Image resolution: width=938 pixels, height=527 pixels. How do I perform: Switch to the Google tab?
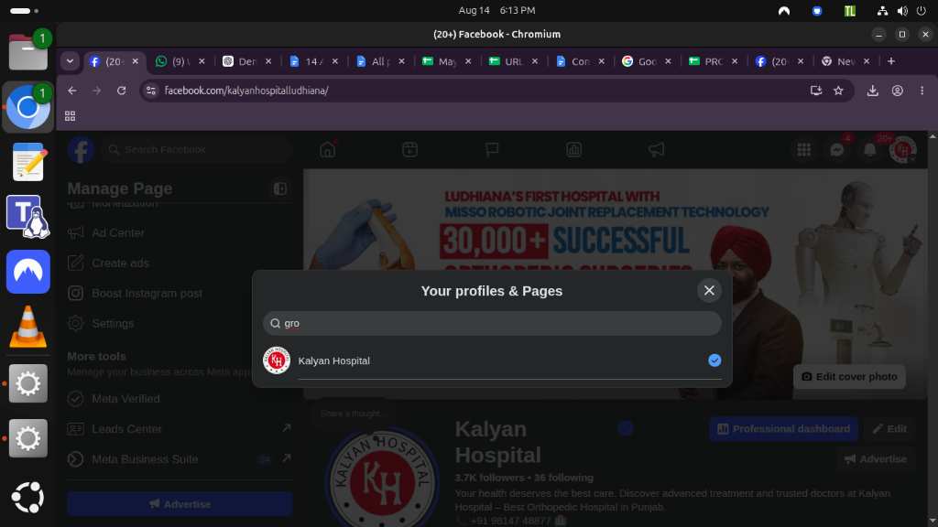[x=646, y=61]
